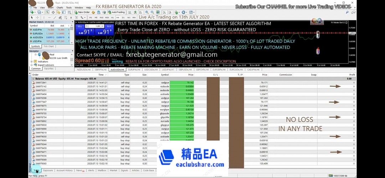
Task: Select the M15 timeframe
Action: point(101,17)
